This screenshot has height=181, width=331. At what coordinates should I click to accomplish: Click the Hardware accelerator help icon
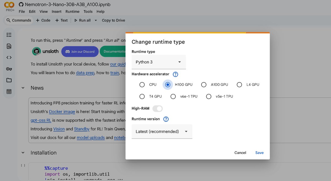(x=175, y=74)
